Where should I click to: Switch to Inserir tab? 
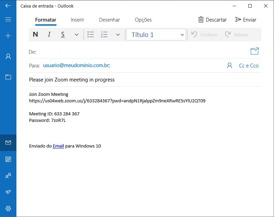[x=77, y=20]
